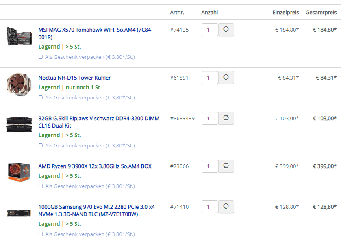The height and width of the screenshot is (240, 341).
Task: Click the Samsung SSD product thumbnail
Action: click(x=19, y=213)
